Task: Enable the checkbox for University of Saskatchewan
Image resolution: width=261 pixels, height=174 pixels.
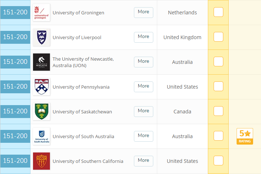Action: (218, 111)
